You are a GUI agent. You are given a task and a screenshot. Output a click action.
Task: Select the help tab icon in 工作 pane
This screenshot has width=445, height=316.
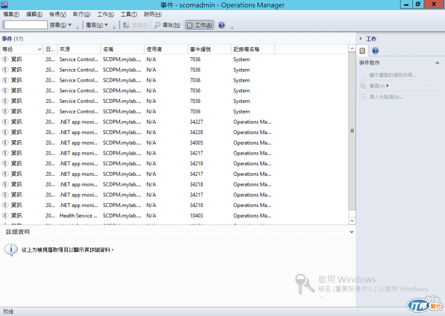pos(375,51)
